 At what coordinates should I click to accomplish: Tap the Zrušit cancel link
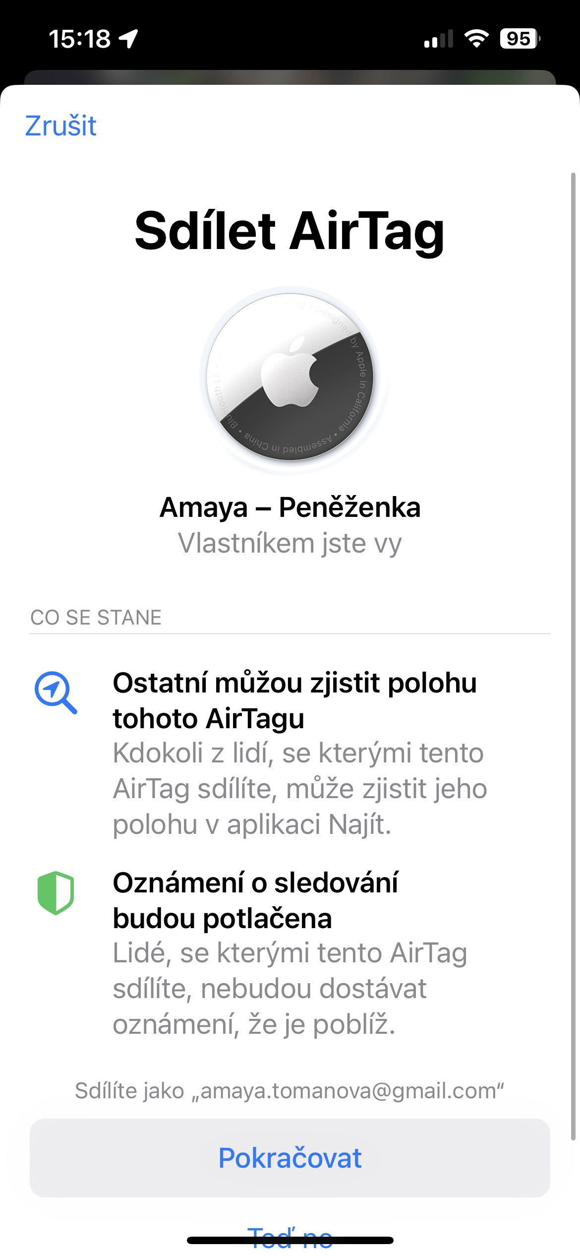click(x=60, y=126)
